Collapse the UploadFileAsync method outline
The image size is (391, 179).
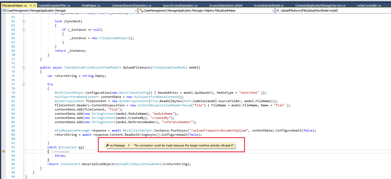point(23,67)
